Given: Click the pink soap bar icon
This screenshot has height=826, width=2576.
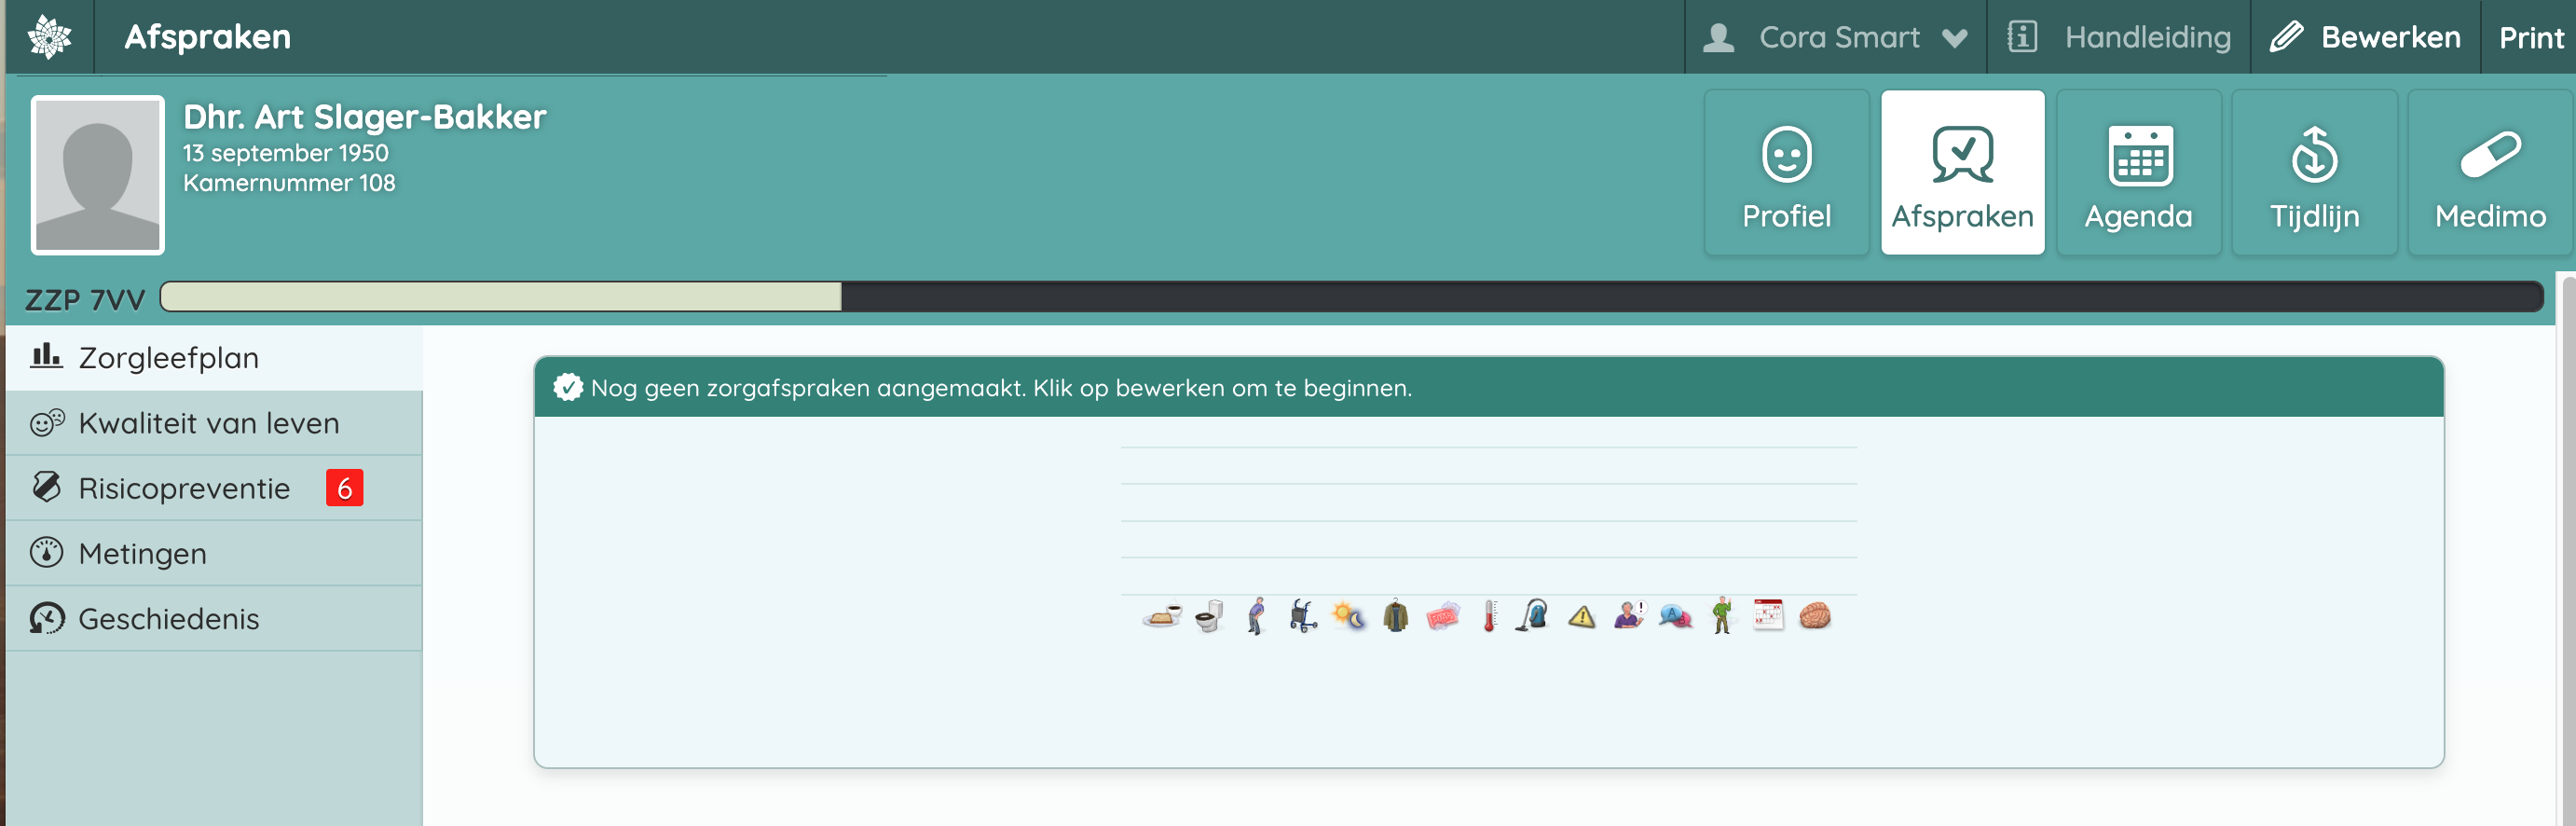Looking at the screenshot, I should pyautogui.click(x=1442, y=616).
